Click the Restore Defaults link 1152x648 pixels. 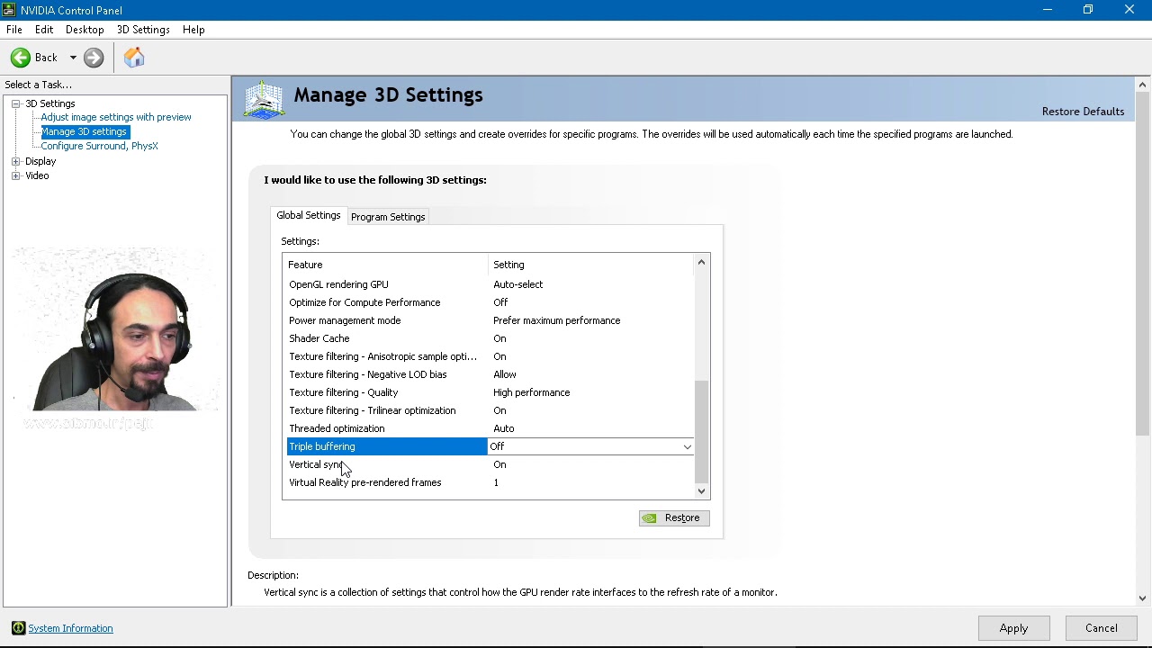[1083, 112]
